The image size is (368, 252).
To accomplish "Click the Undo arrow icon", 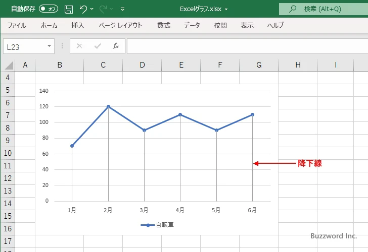I will 83,9.
